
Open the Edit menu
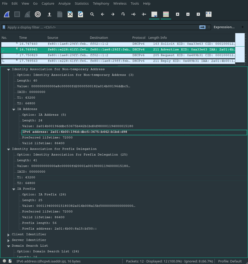coord(14,4)
